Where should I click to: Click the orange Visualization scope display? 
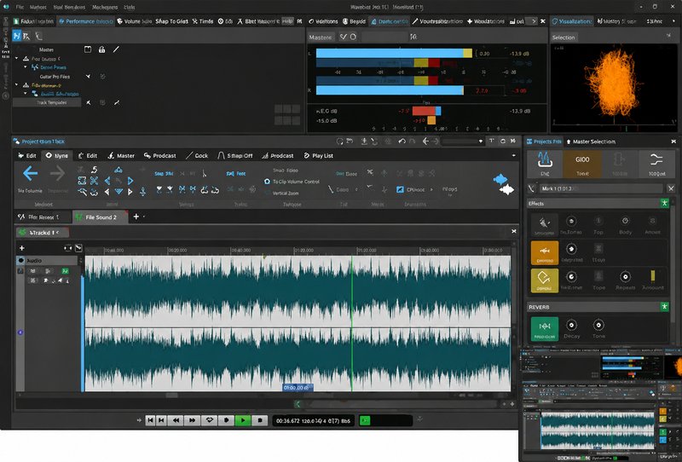point(614,85)
